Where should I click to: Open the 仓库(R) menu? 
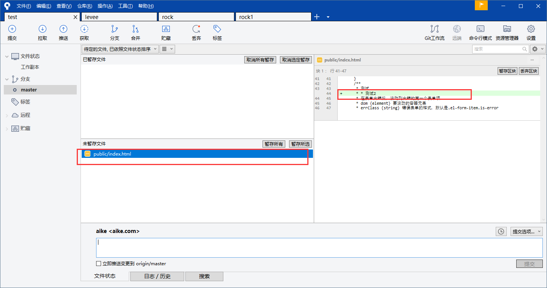pyautogui.click(x=84, y=6)
